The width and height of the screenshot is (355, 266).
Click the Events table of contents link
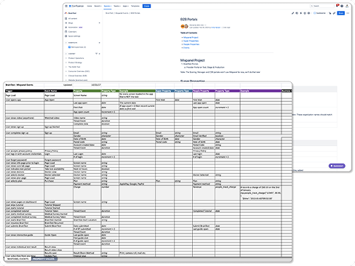[186, 48]
